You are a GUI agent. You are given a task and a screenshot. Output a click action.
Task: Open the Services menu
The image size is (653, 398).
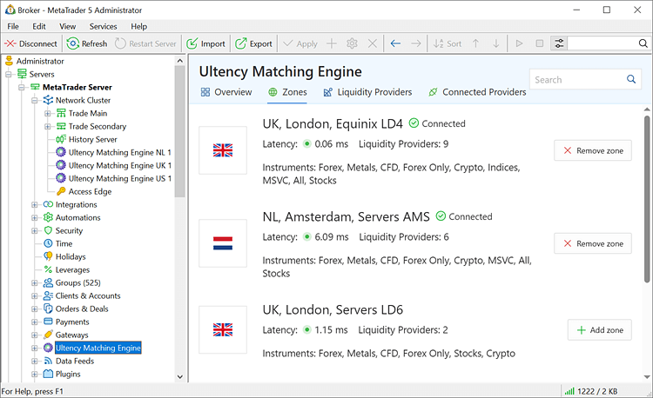pos(103,26)
